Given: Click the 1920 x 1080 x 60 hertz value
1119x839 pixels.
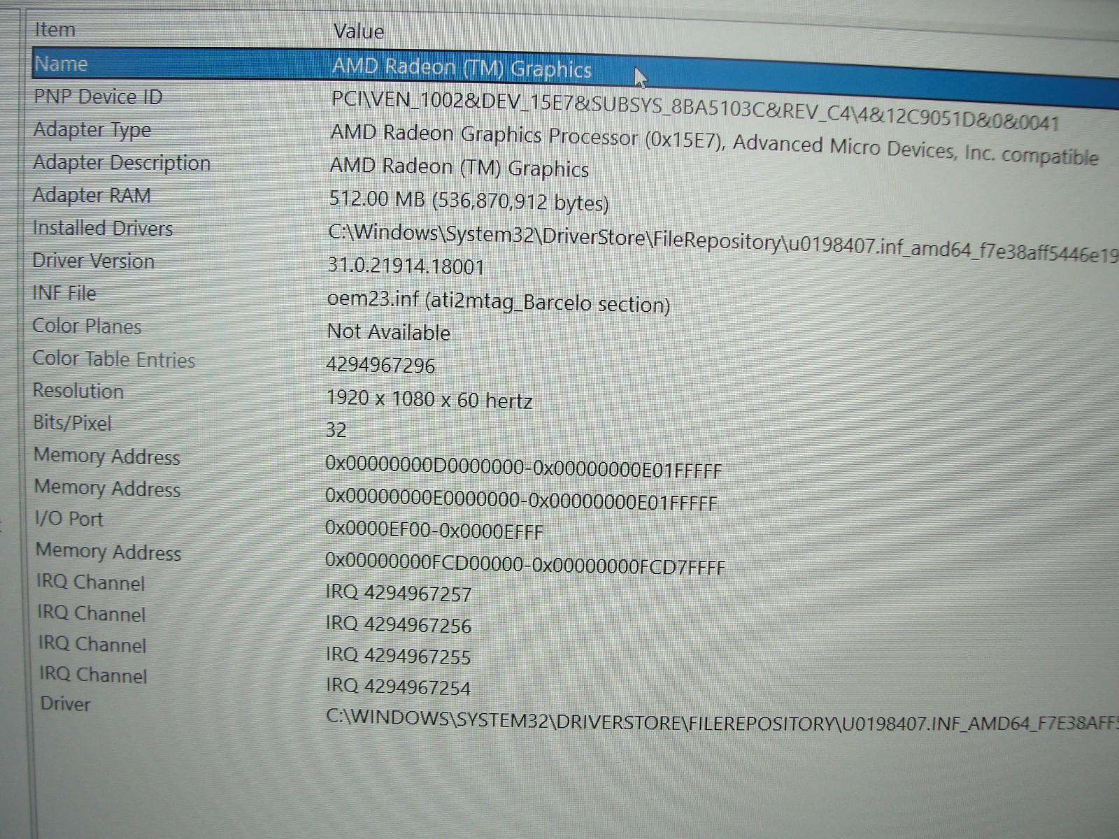Looking at the screenshot, I should 429,399.
